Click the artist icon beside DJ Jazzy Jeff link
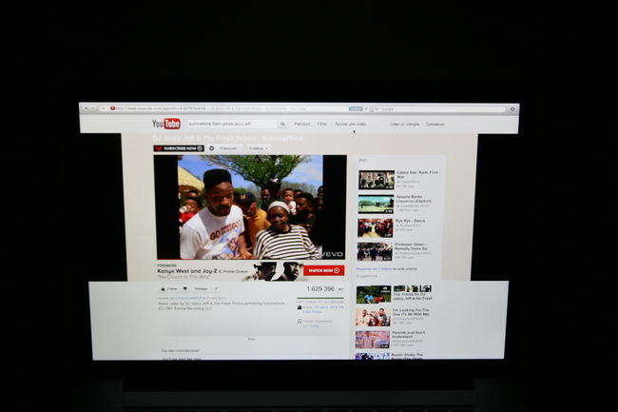This screenshot has height=412, width=618. pyautogui.click(x=299, y=307)
